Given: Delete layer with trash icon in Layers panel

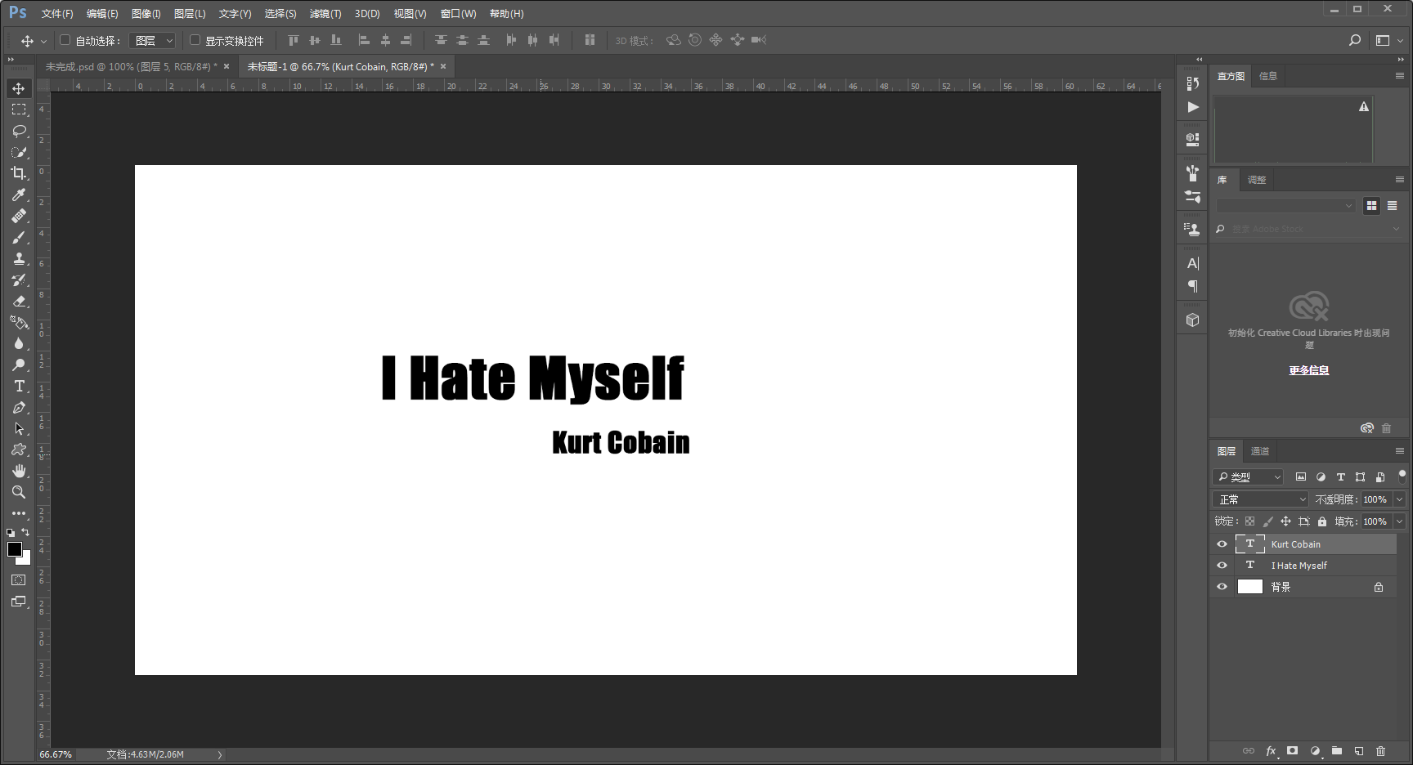Looking at the screenshot, I should (1381, 751).
